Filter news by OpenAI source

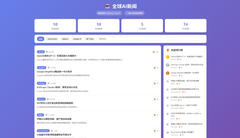click(65, 39)
